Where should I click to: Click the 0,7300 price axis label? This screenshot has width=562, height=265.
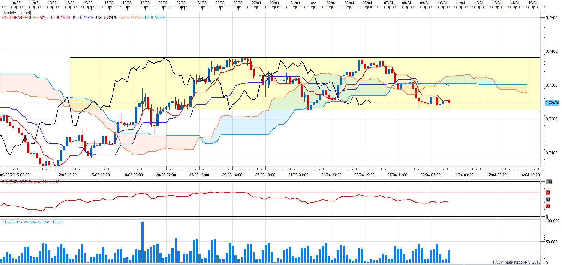[552, 85]
